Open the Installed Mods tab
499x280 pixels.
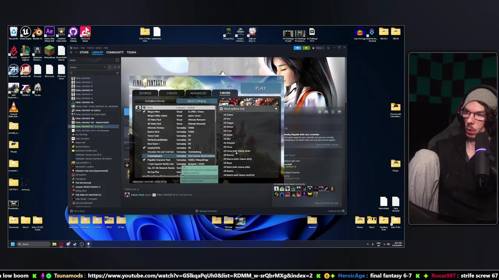[155, 101]
